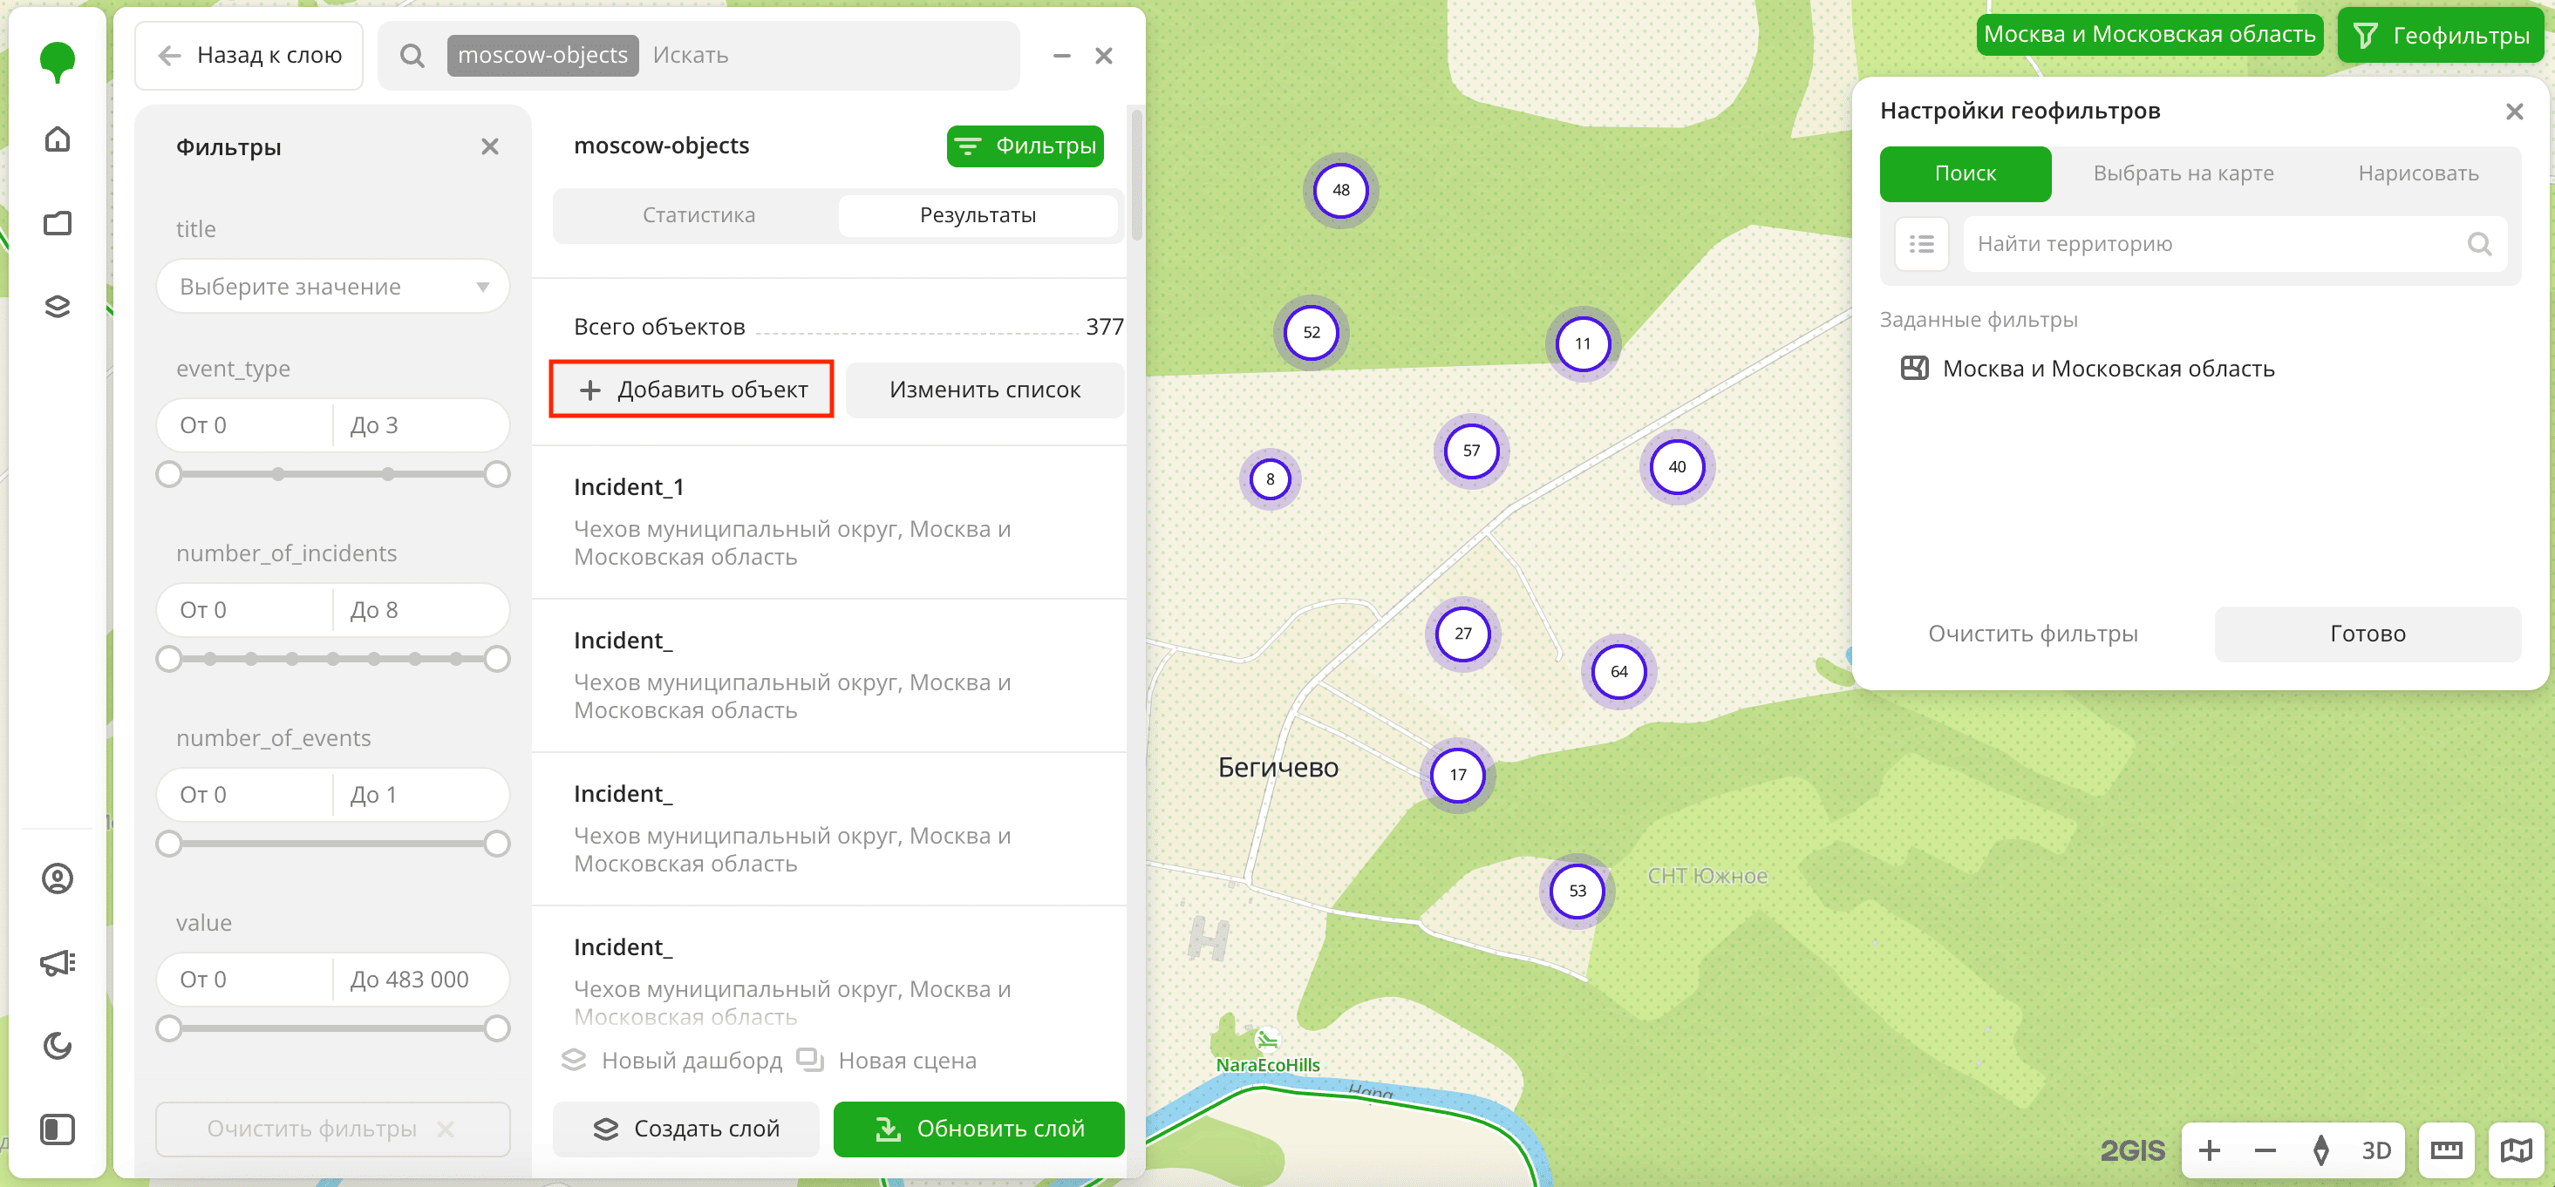2555x1187 pixels.
Task: Click Назад к слою back button
Action: click(x=249, y=56)
